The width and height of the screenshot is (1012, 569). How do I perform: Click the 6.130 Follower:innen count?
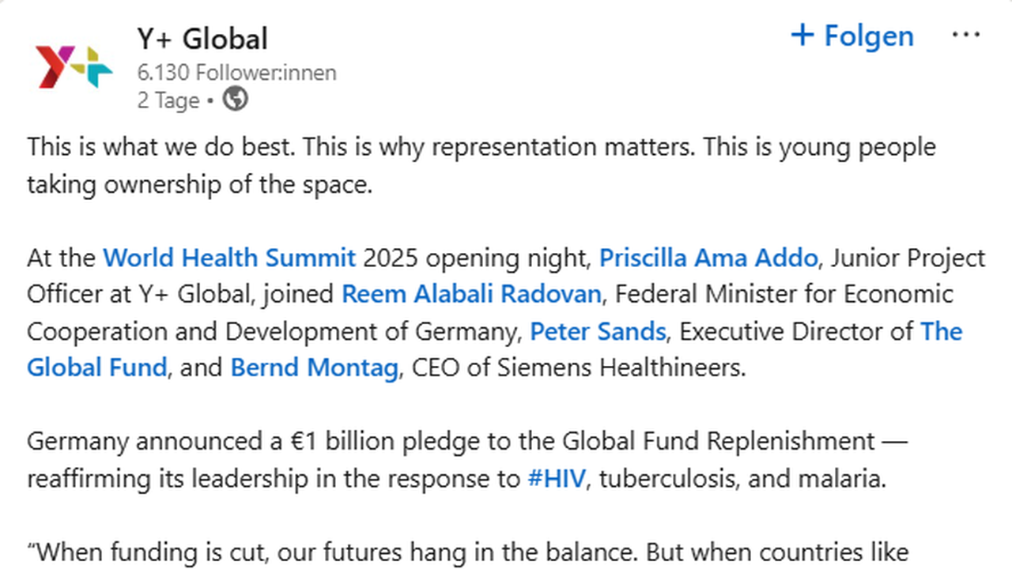click(x=236, y=73)
